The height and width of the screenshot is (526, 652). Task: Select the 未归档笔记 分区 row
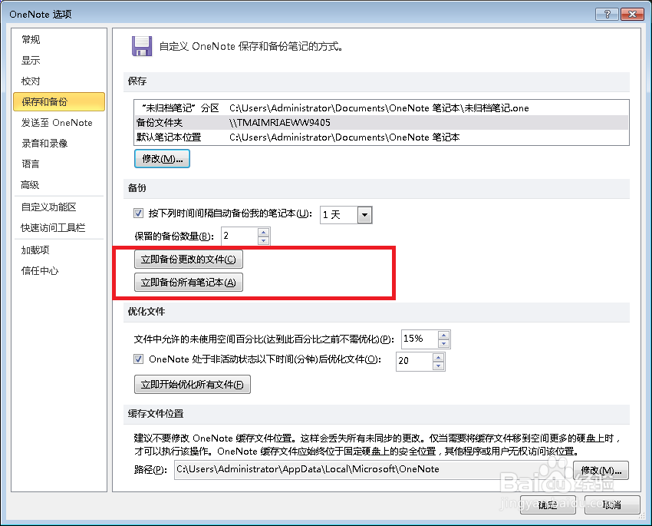tap(381, 108)
